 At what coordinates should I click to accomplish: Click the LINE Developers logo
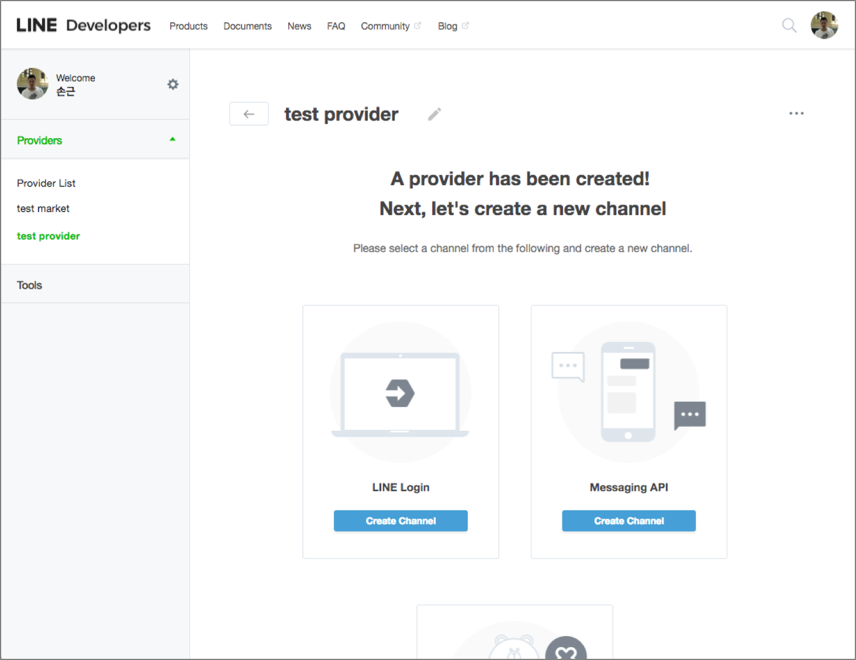click(x=84, y=26)
